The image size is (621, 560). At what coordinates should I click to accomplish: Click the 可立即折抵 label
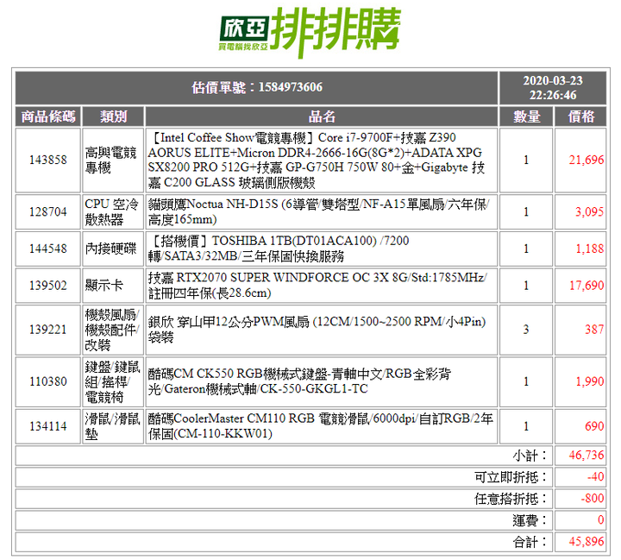point(511,477)
